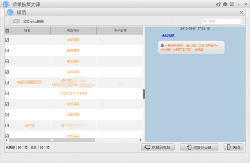Uncheck the second 未知号码 row checkbox
Image resolution: width=250 pixels, height=163 pixels.
7,50
